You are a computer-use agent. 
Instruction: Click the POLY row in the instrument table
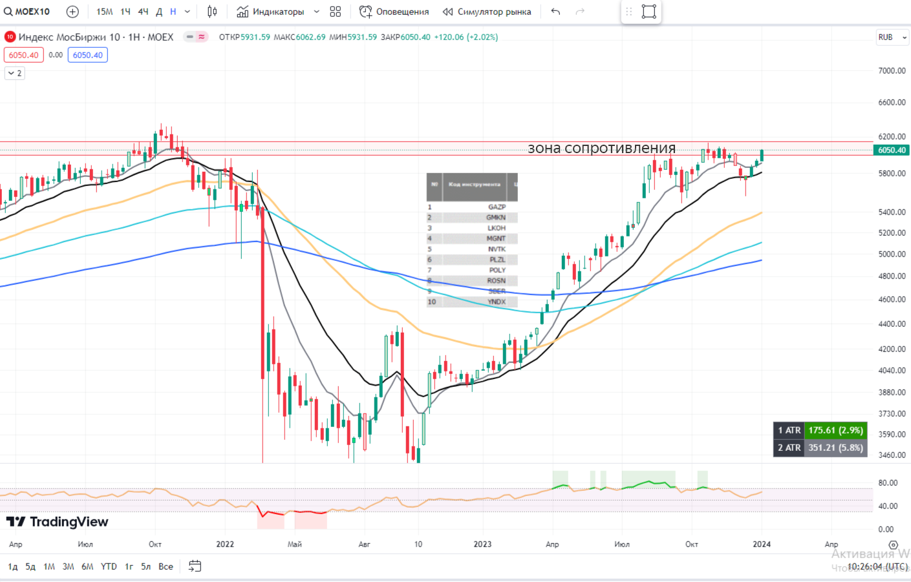click(472, 270)
